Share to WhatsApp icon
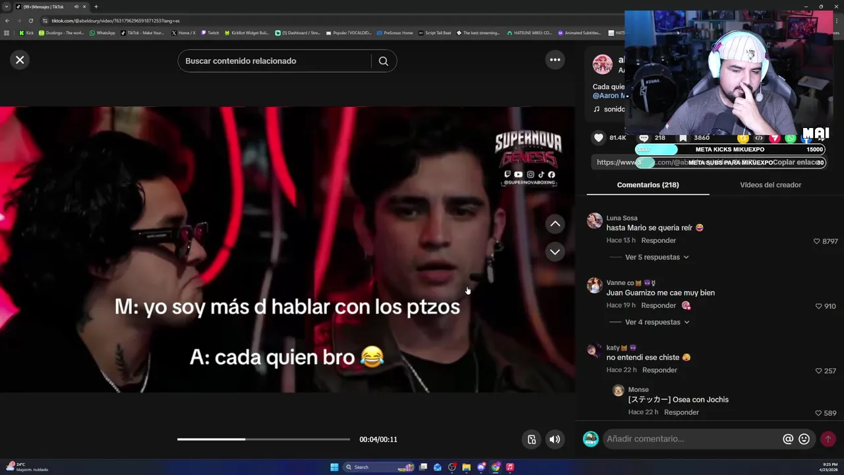This screenshot has width=844, height=475. click(x=791, y=138)
